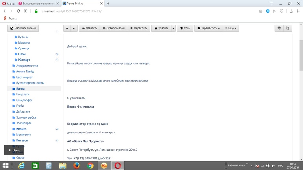Image resolution: width=303 pixels, height=170 pixels.
Task: Mark the message as Спам
Action: [x=185, y=28]
